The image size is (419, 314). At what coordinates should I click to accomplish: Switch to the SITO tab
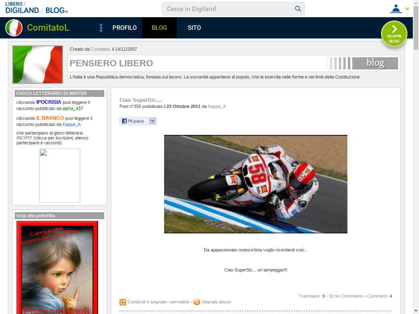click(x=194, y=28)
